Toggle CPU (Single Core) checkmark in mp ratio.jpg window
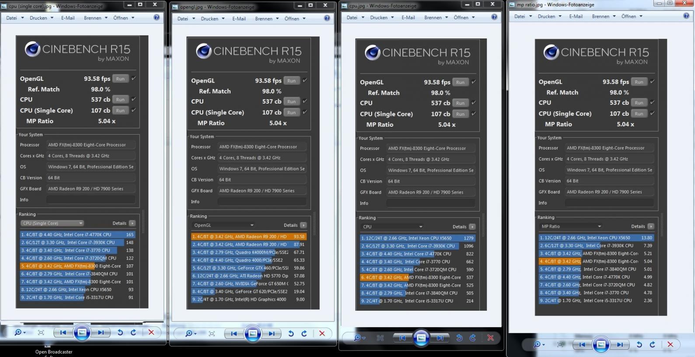The width and height of the screenshot is (695, 357). point(652,113)
